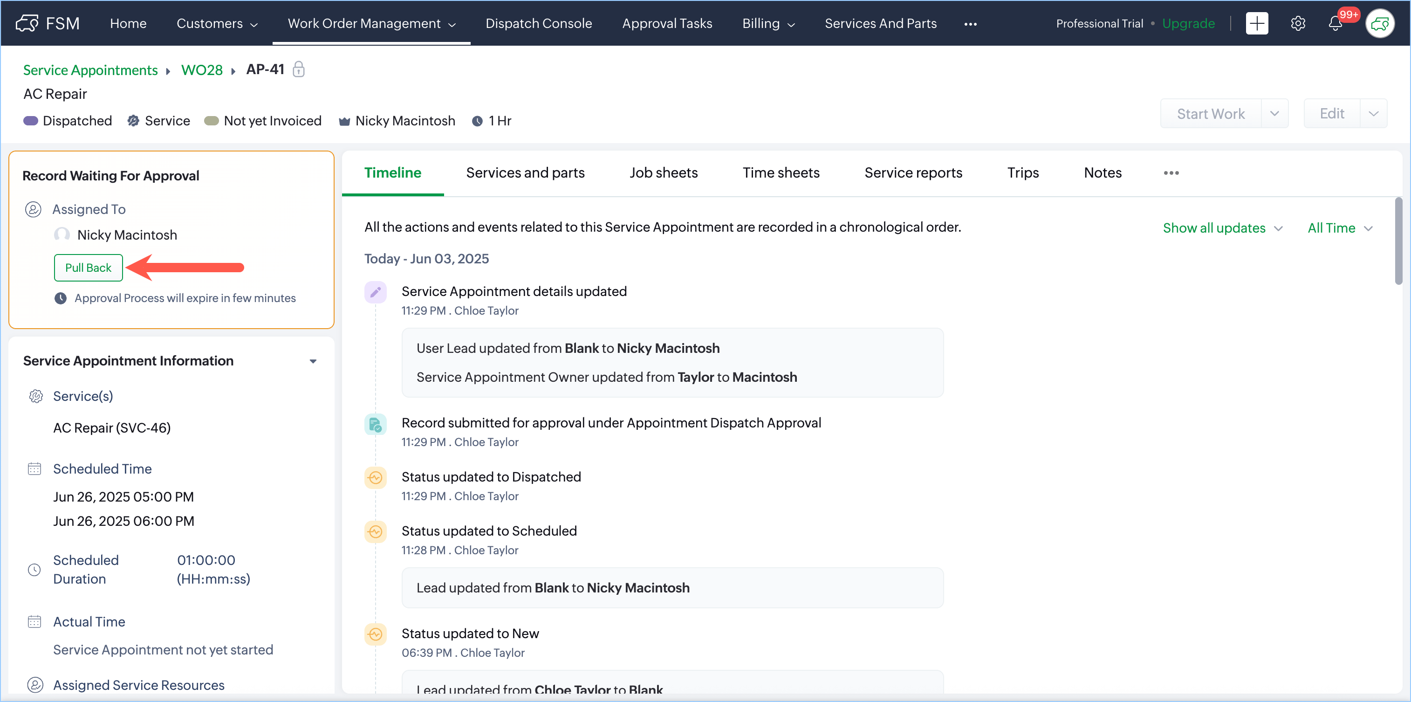Open more tabs ellipsis after Notes
Screen dimensions: 1411x702
pos(1171,173)
